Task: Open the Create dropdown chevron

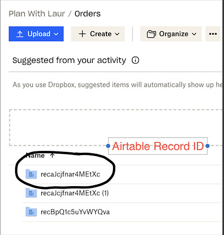Action: click(x=117, y=34)
